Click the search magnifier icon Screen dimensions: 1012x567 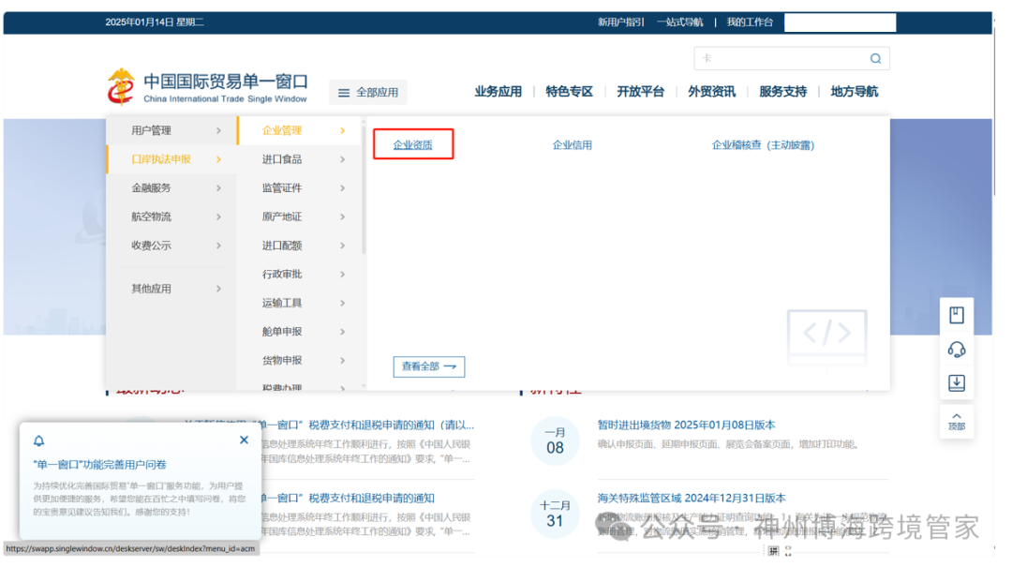(875, 59)
